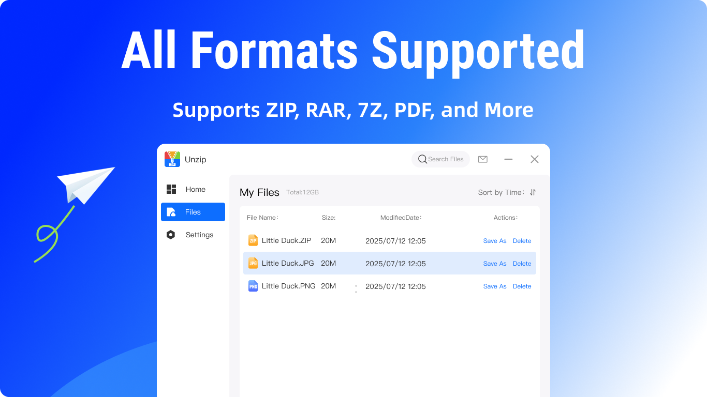Click Save As for Little Duck.PNG
The height and width of the screenshot is (397, 707).
[495, 286]
